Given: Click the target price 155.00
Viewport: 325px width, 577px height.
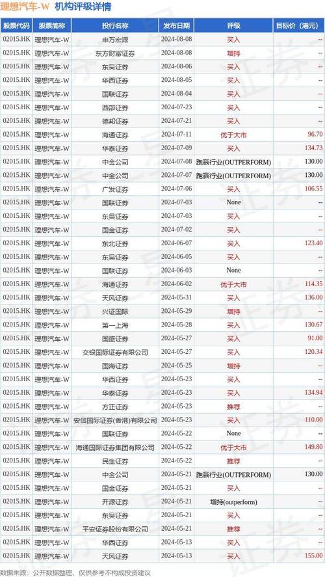Looking at the screenshot, I should (313, 556).
